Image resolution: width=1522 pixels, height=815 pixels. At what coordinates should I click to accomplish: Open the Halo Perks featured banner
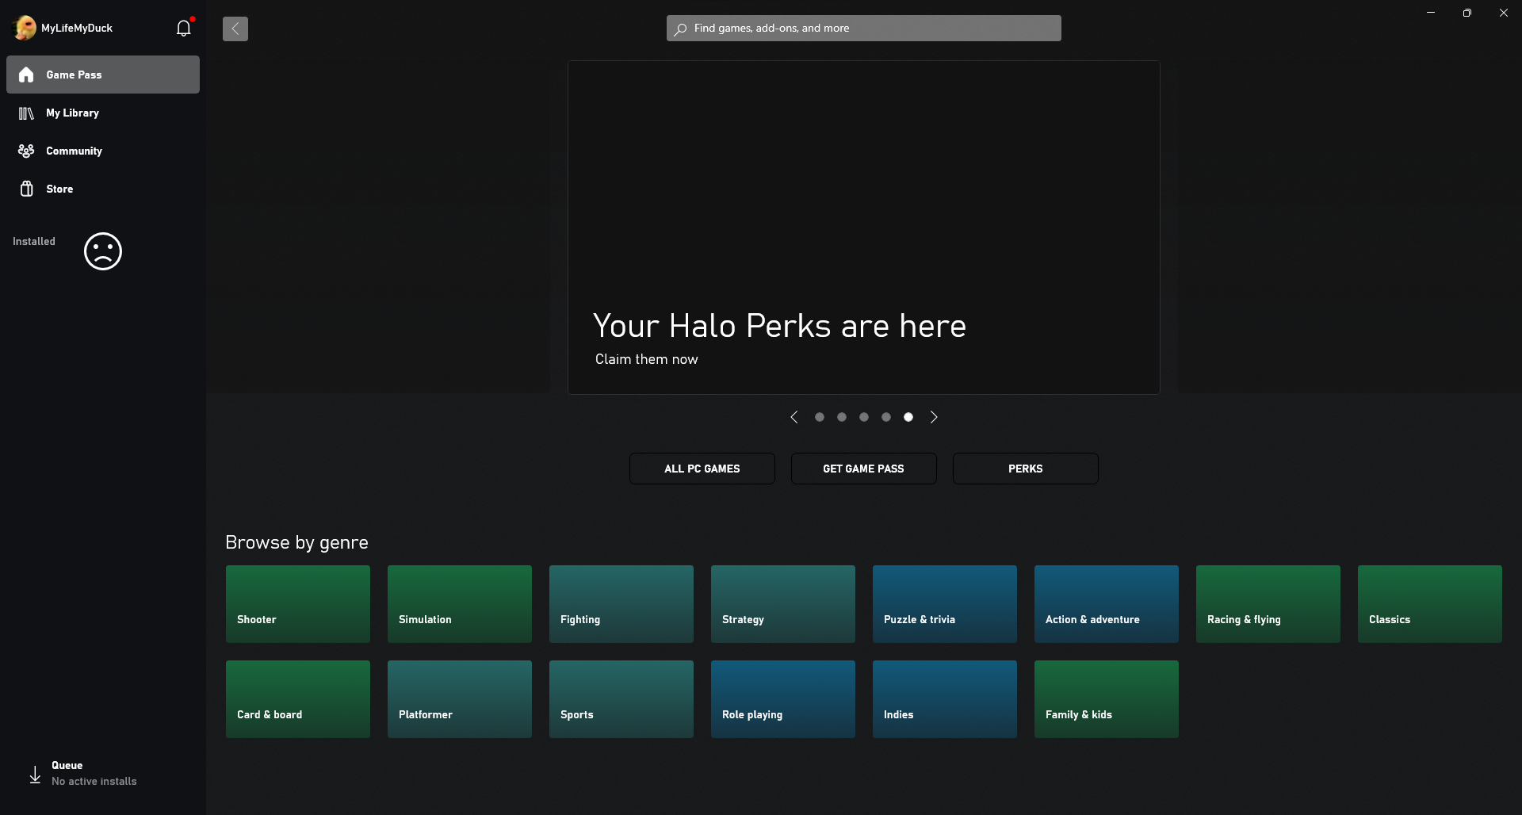[x=864, y=228]
